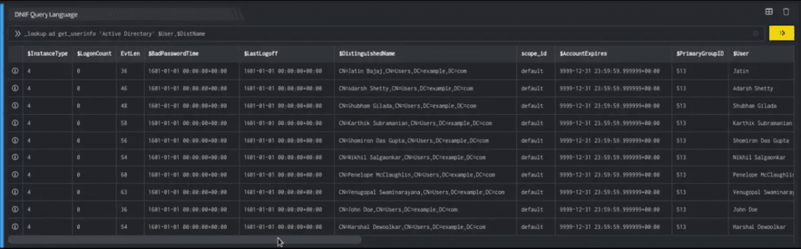Open info icon for Harshal Dewoolkar row
Viewport: 801px width, 249px height.
14,226
